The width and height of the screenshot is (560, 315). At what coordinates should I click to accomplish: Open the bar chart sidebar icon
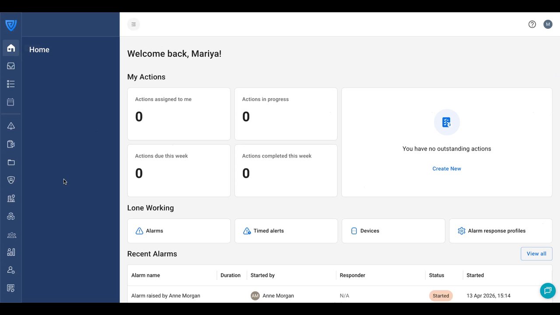click(11, 252)
